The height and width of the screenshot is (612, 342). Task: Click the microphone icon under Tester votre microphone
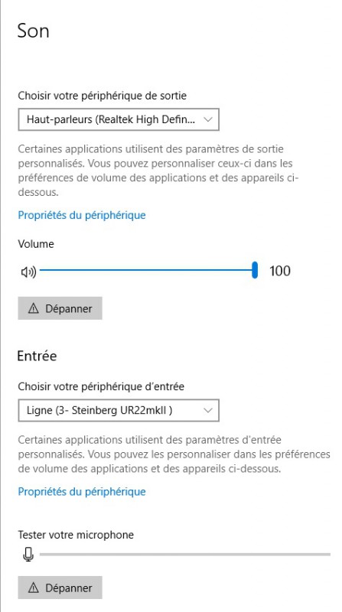28,554
